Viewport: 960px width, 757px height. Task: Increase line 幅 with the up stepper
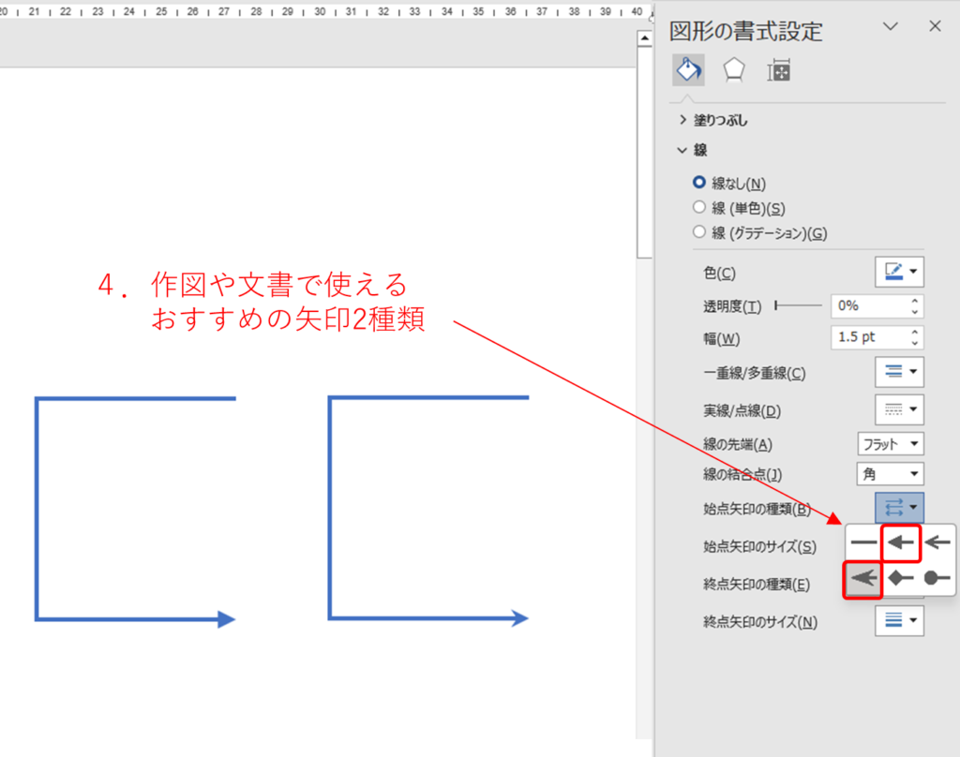[x=915, y=331]
